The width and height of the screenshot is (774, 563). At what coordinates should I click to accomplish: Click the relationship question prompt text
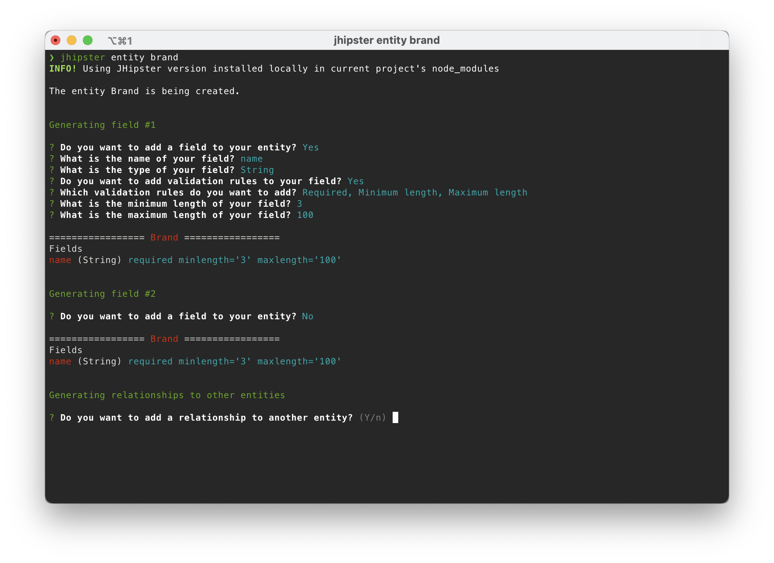click(x=206, y=418)
